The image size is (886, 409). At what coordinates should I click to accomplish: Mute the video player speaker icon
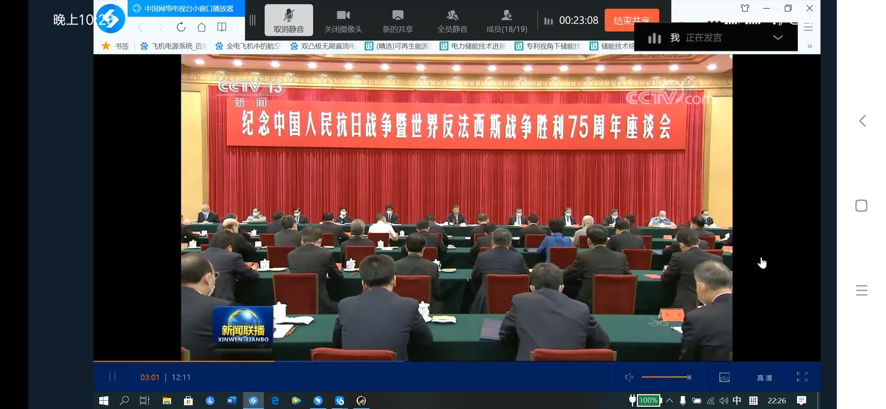(x=629, y=377)
